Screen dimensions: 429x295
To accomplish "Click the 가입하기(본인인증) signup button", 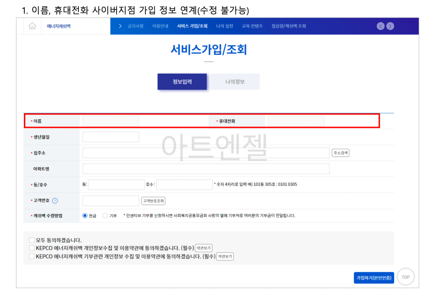I will tap(374, 277).
